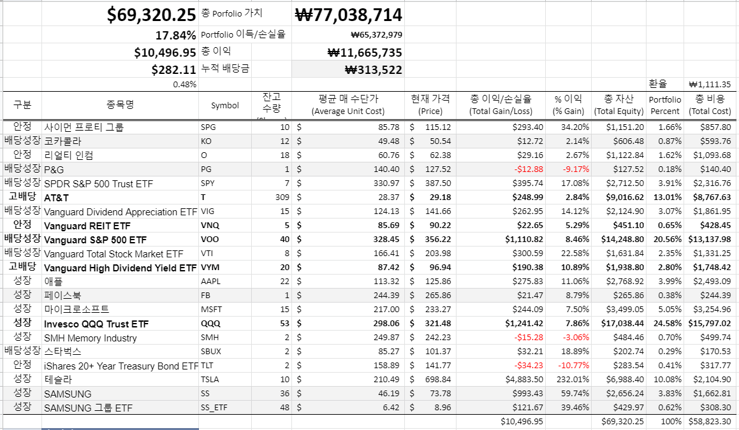The height and width of the screenshot is (430, 739).
Task: Select the Symbol column header
Action: 225,105
